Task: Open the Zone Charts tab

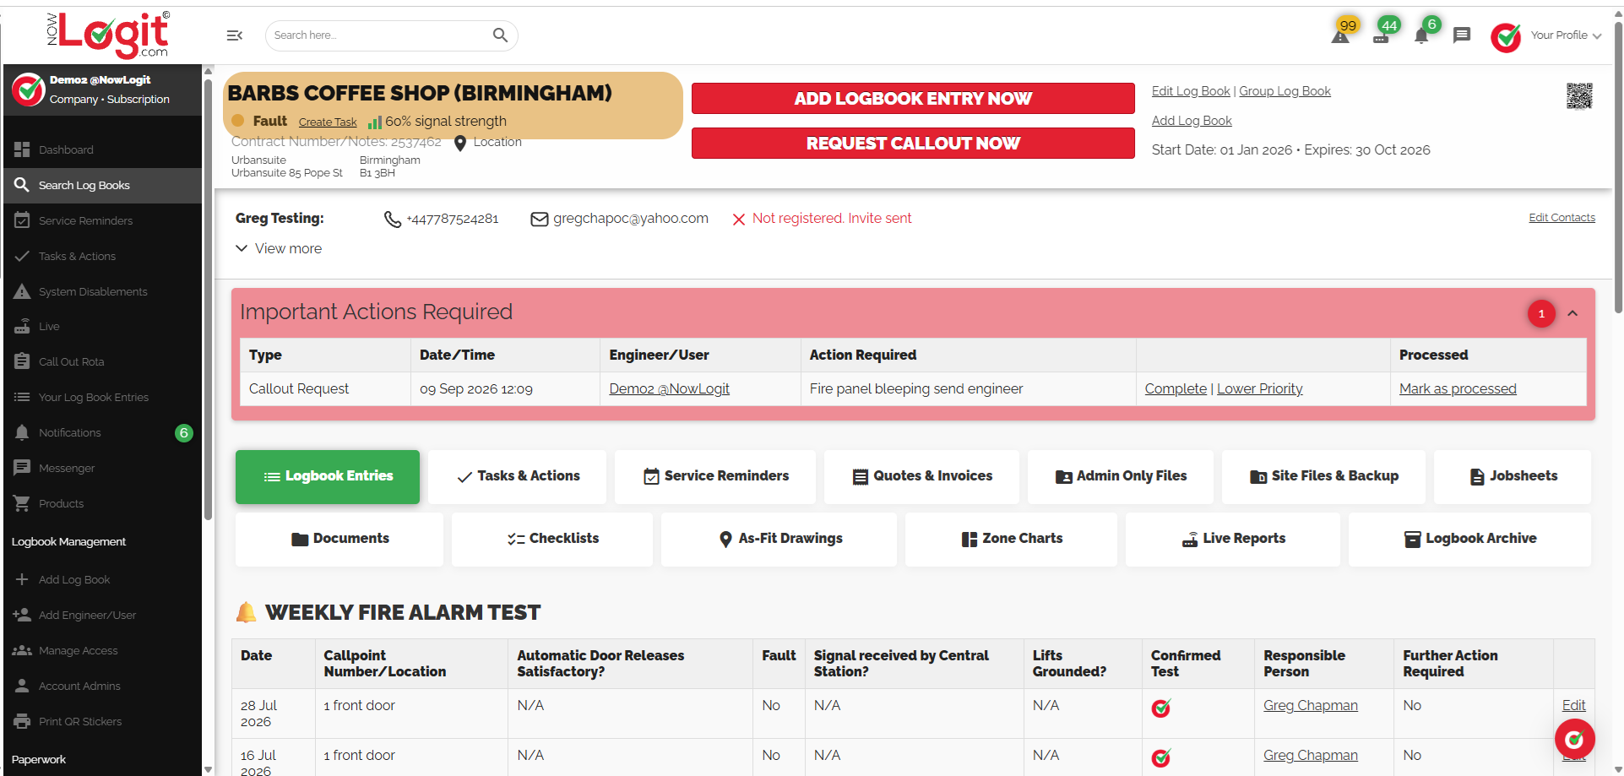Action: point(1011,540)
